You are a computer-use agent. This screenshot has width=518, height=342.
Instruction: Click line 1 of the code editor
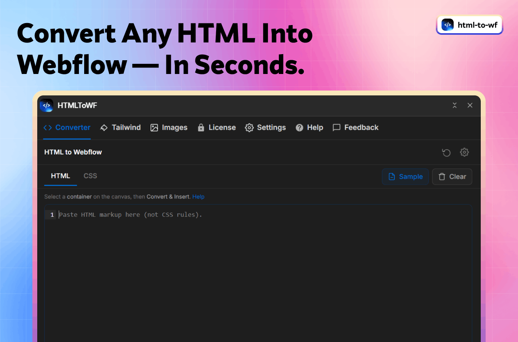coord(129,214)
